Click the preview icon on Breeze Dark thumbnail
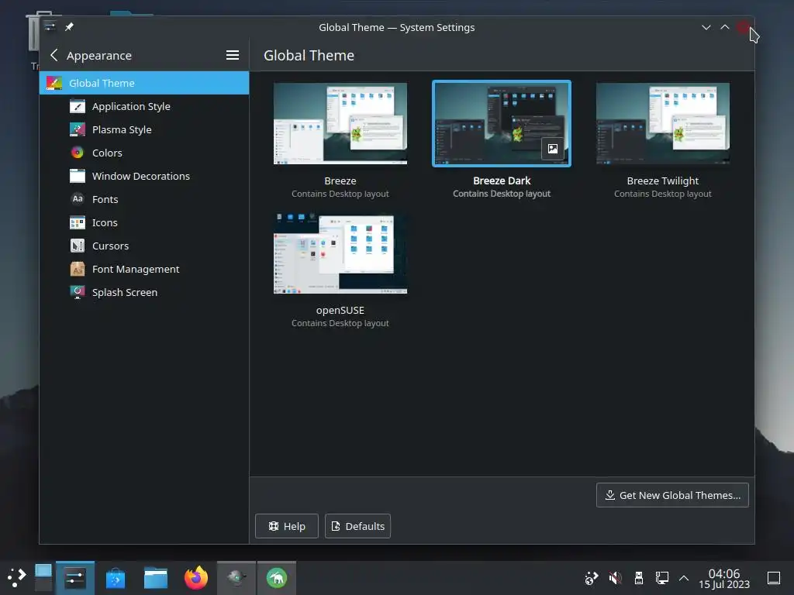 click(552, 149)
